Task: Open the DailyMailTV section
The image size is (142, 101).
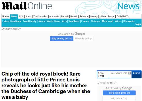Action: 123,17
